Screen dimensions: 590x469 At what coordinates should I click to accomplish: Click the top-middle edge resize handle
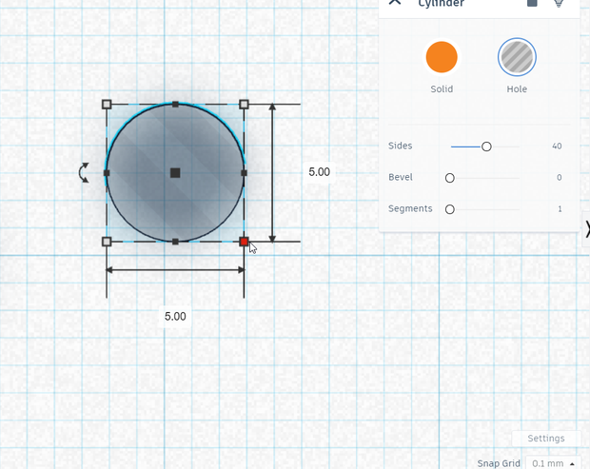[x=175, y=105]
